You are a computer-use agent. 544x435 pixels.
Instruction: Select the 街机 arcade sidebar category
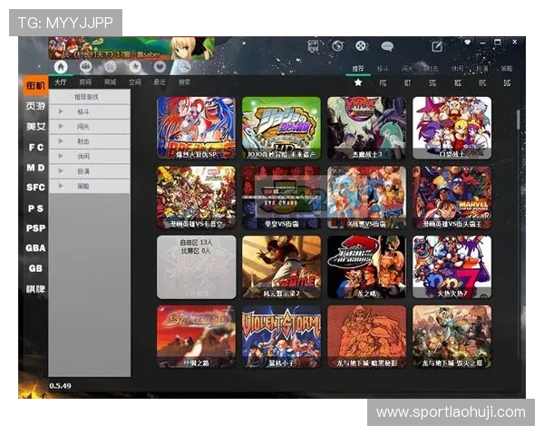pyautogui.click(x=35, y=85)
